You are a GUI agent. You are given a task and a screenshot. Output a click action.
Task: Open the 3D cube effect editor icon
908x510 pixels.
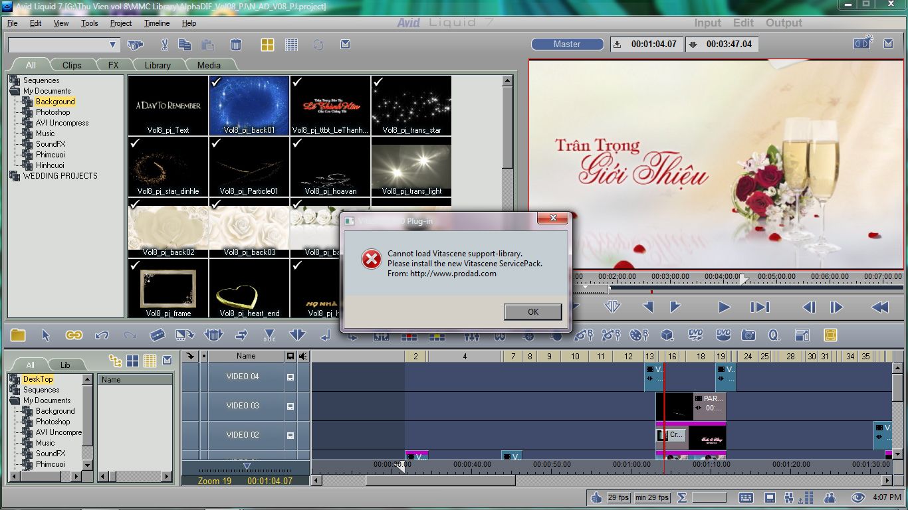click(x=667, y=335)
